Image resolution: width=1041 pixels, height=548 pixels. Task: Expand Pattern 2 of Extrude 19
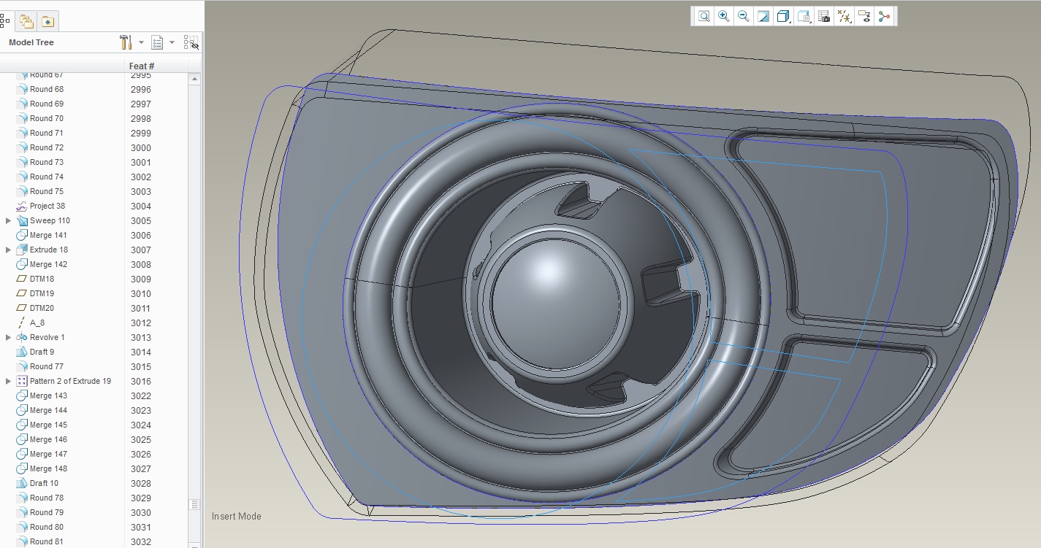click(x=8, y=381)
